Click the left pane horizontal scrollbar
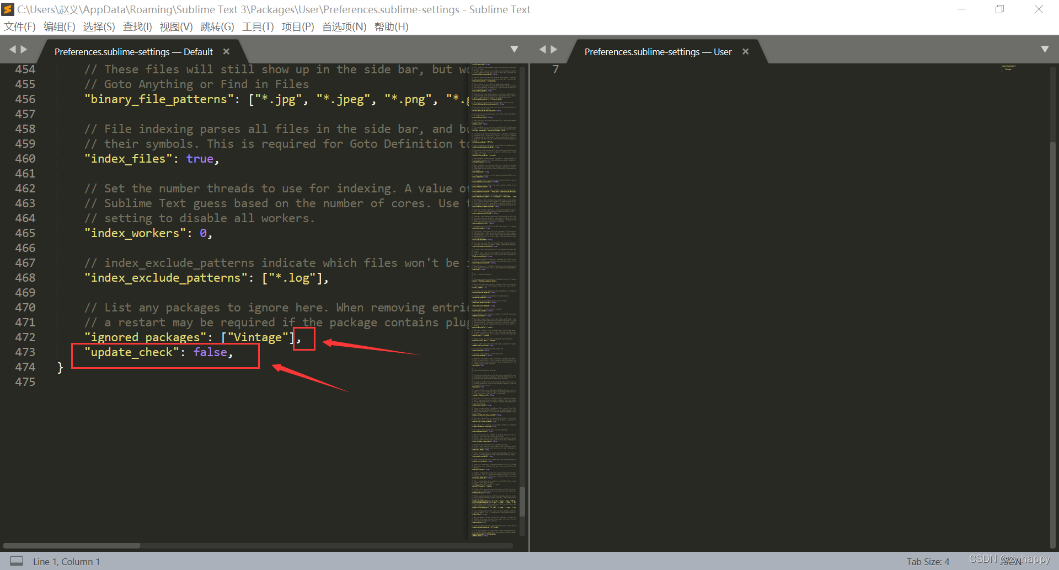The height and width of the screenshot is (570, 1059). [x=72, y=546]
